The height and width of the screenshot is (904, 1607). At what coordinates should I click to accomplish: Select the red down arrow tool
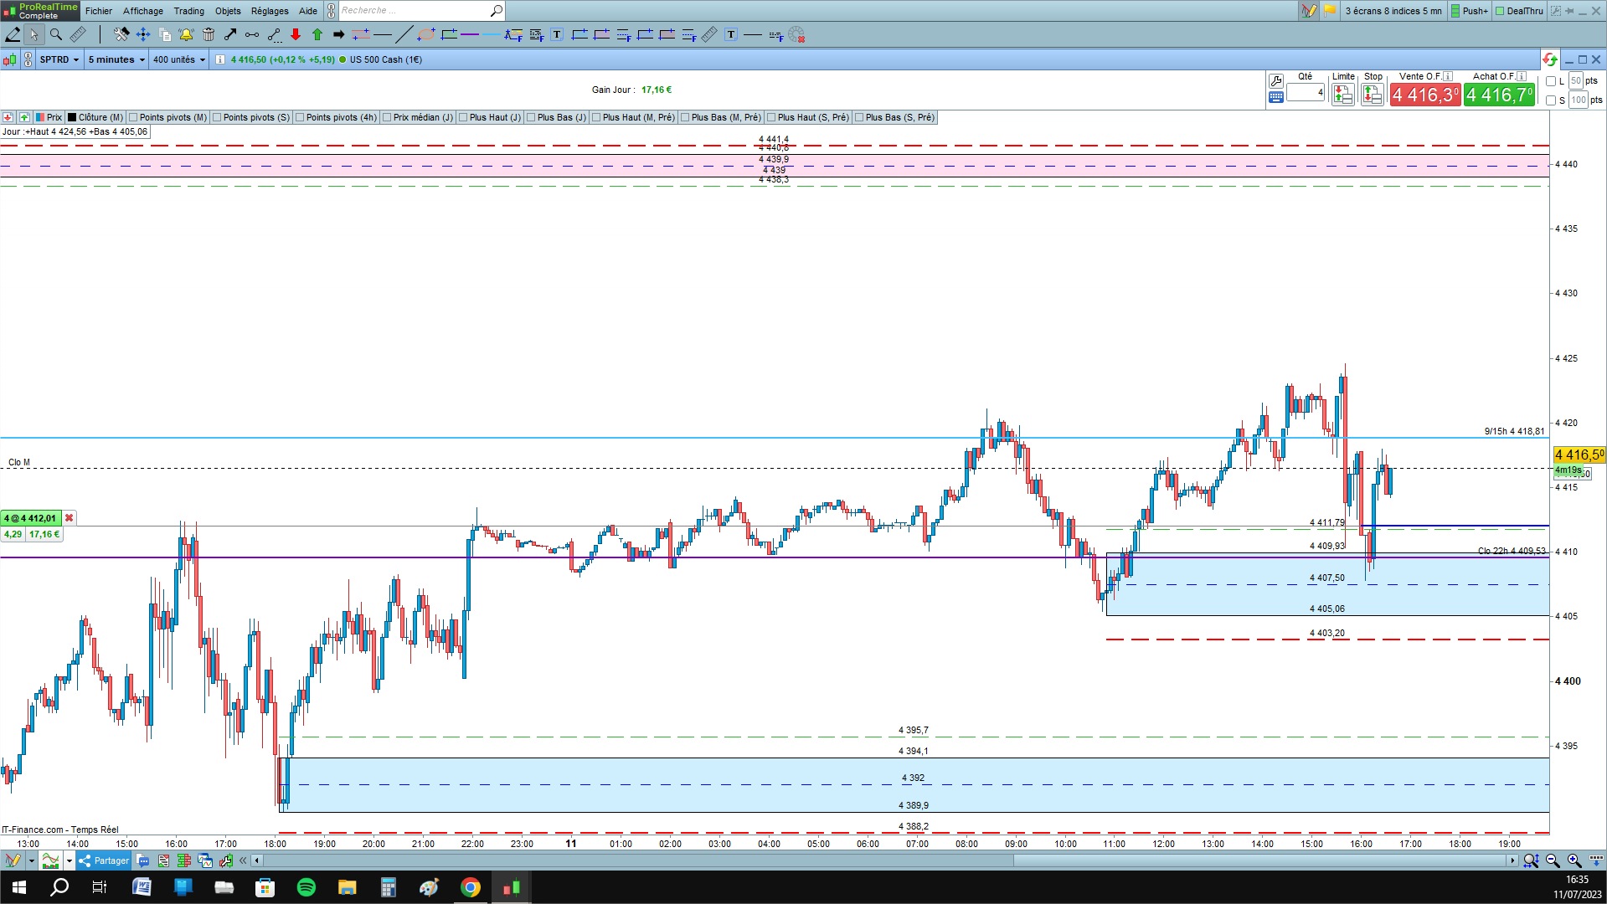click(x=296, y=34)
